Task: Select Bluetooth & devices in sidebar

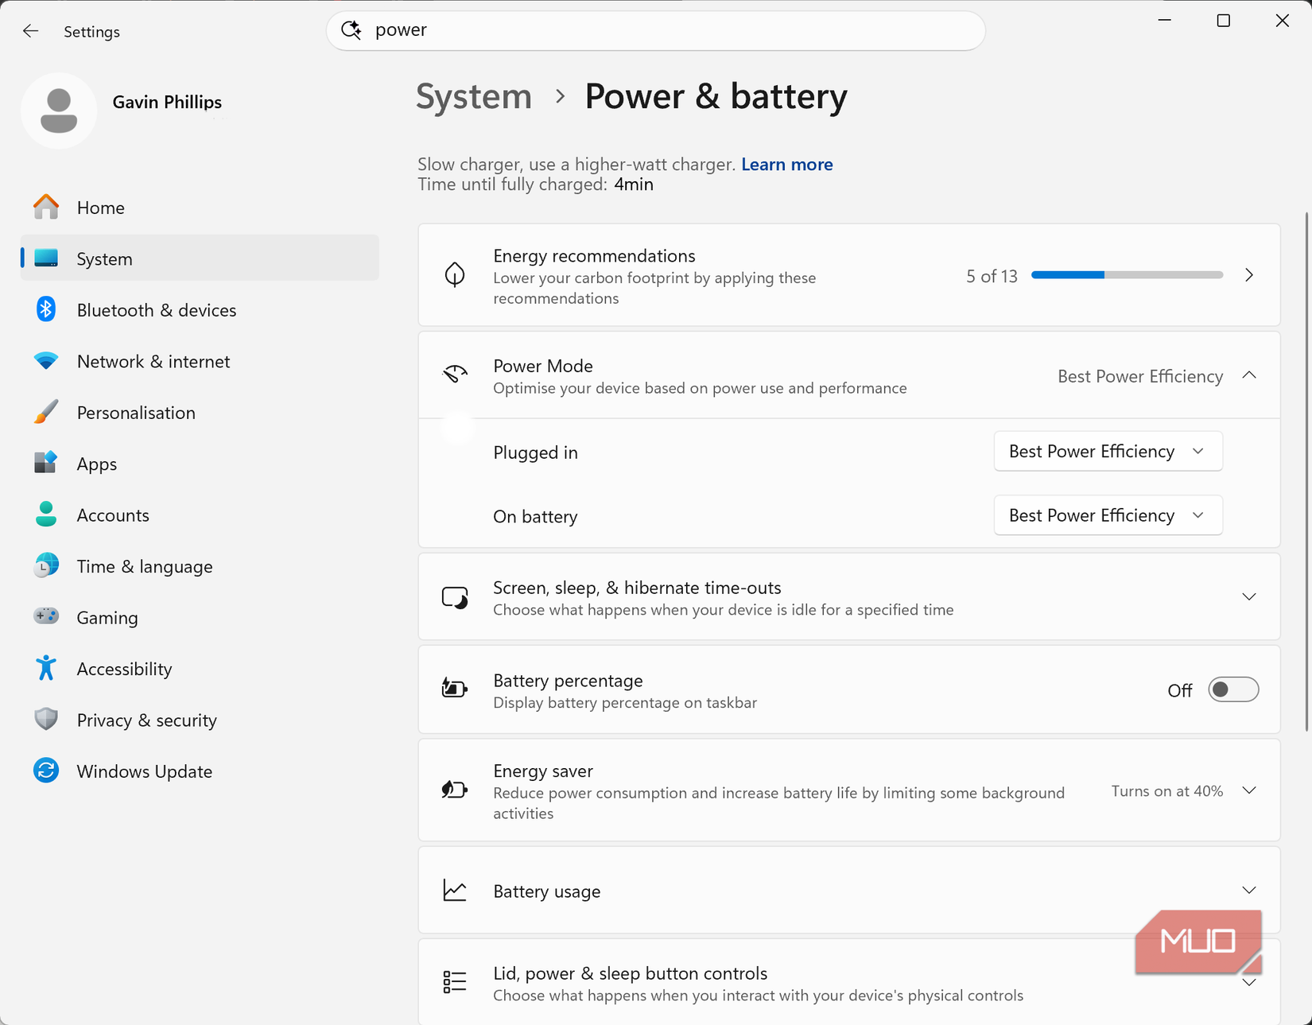Action: tap(200, 310)
